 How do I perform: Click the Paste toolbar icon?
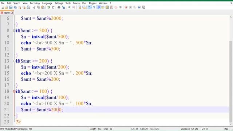coord(43,7)
